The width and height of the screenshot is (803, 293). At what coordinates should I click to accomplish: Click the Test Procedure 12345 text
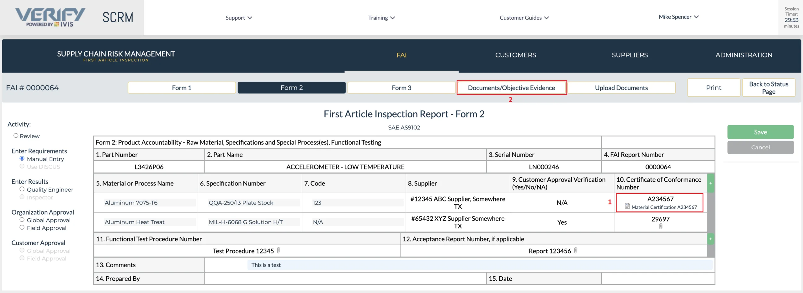click(x=243, y=251)
